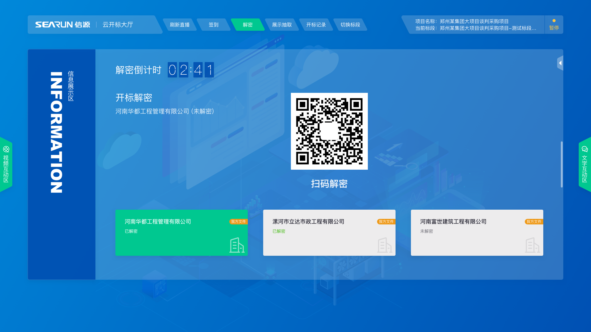Select the 解密 tab
Image resolution: width=591 pixels, height=332 pixels.
pos(248,25)
